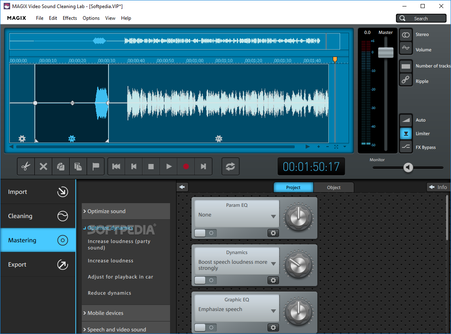Open the Import section
Screen dimensions: 451x334
coord(38,192)
